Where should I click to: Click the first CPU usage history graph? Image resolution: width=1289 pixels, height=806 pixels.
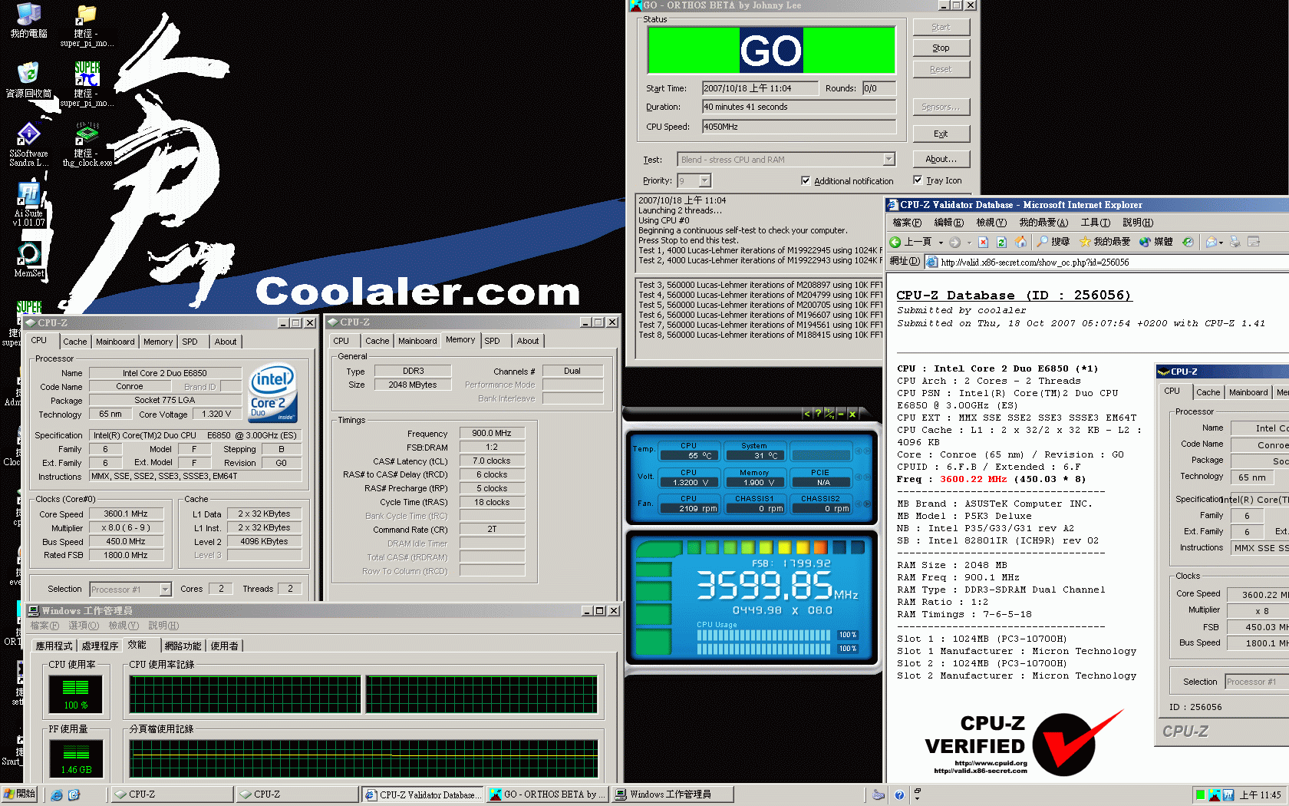[245, 695]
